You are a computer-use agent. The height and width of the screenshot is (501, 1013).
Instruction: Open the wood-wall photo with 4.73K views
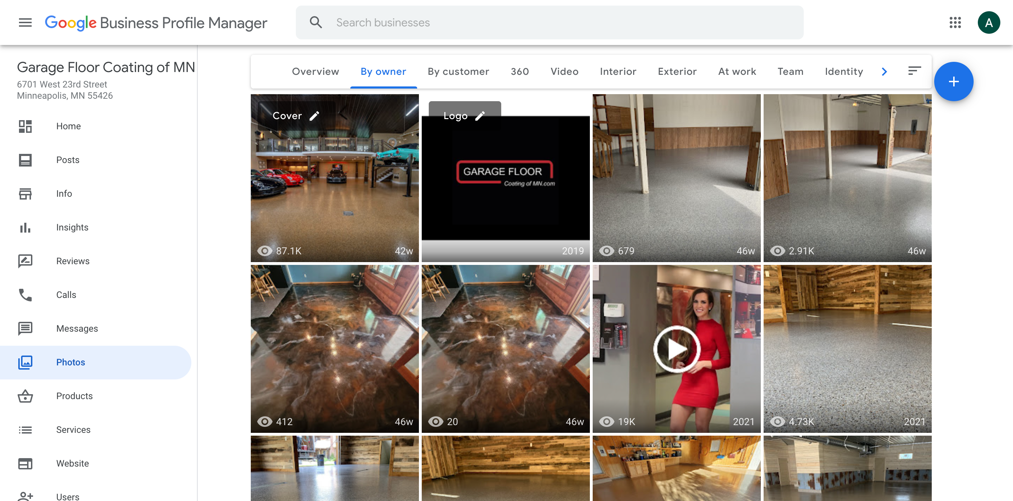pos(847,349)
